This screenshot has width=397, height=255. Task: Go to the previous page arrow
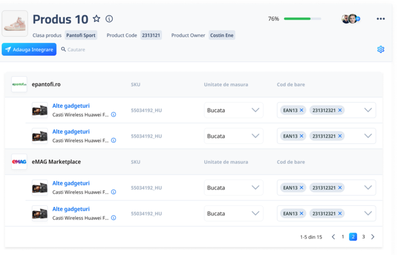coord(333,237)
